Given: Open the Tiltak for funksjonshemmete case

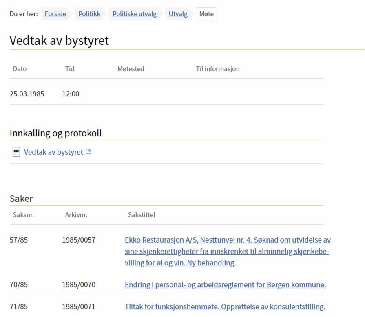Looking at the screenshot, I should pos(225,306).
